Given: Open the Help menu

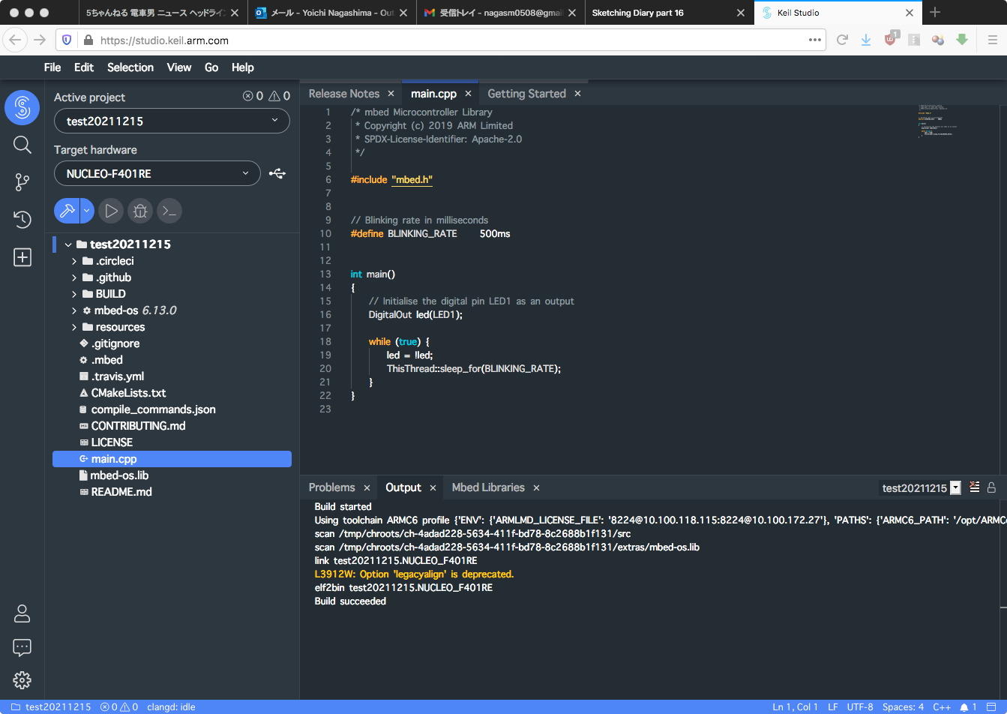Looking at the screenshot, I should [242, 67].
